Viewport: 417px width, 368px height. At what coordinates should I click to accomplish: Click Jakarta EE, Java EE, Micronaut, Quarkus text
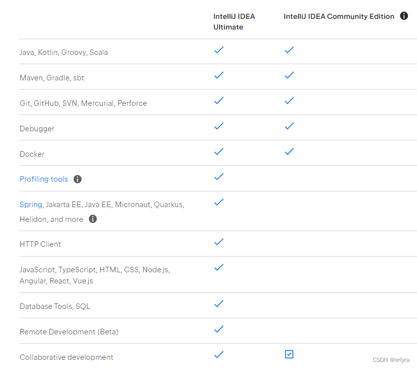114,205
